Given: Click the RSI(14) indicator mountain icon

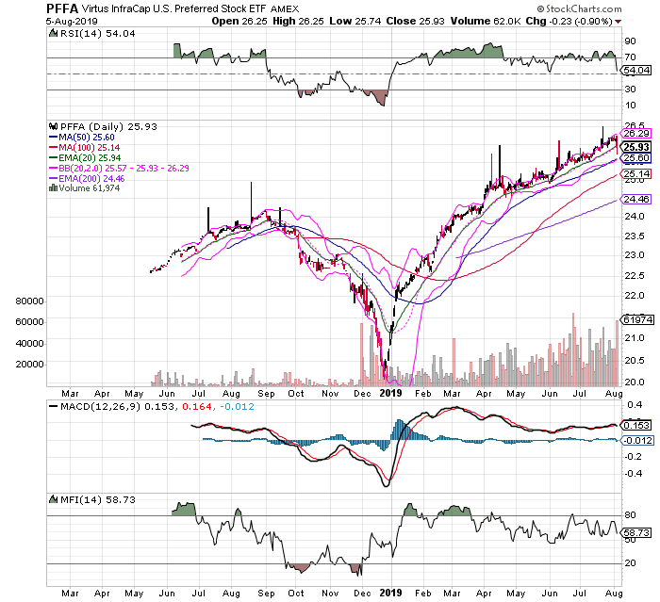Looking at the screenshot, I should coord(53,34).
